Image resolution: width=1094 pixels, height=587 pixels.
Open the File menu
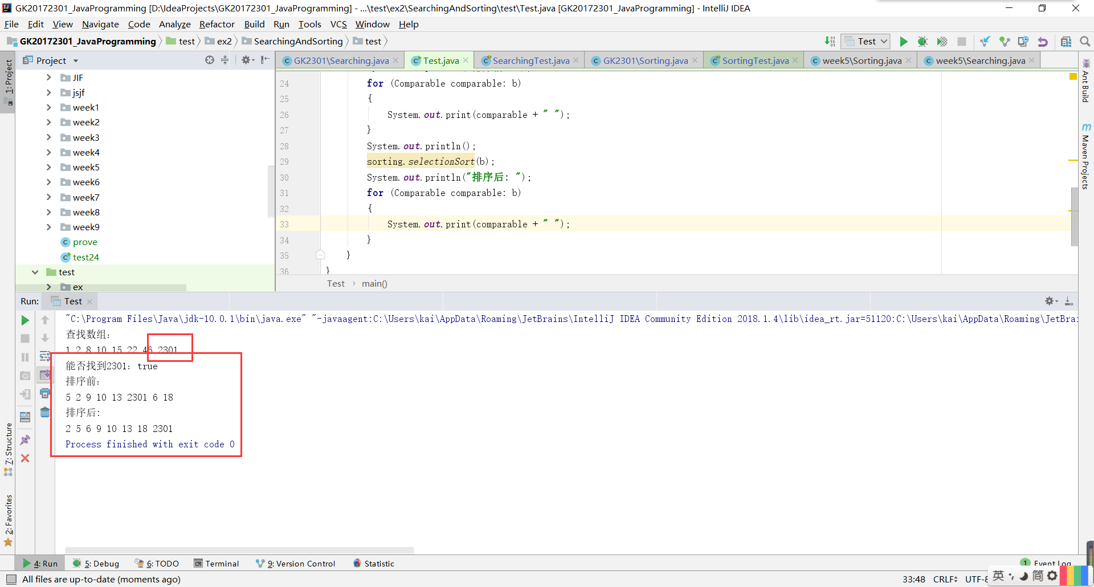click(11, 24)
